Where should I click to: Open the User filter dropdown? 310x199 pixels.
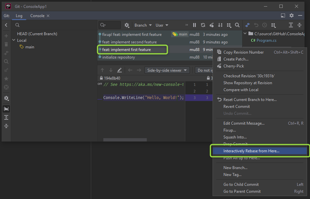pyautogui.click(x=162, y=25)
